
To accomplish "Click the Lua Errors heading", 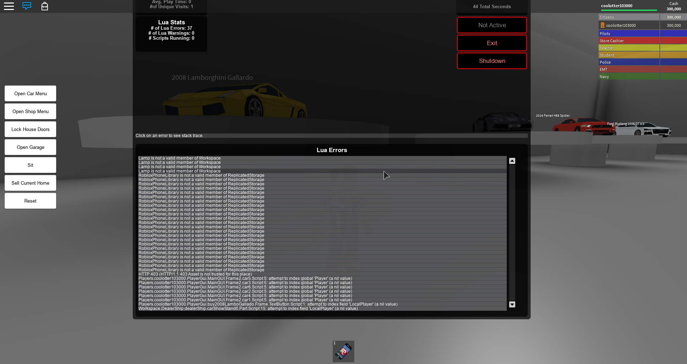I will point(332,150).
